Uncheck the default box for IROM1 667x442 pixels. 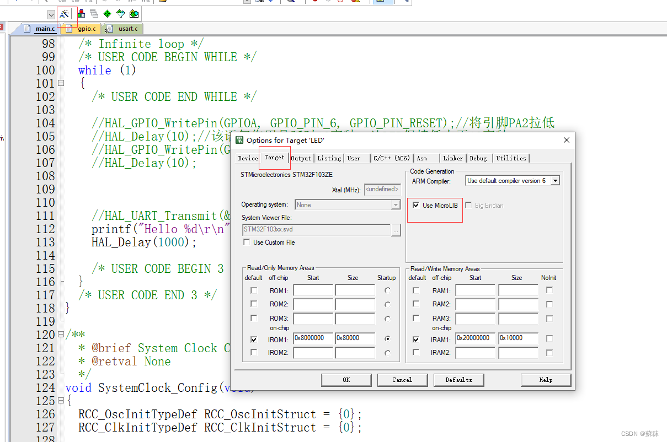254,339
